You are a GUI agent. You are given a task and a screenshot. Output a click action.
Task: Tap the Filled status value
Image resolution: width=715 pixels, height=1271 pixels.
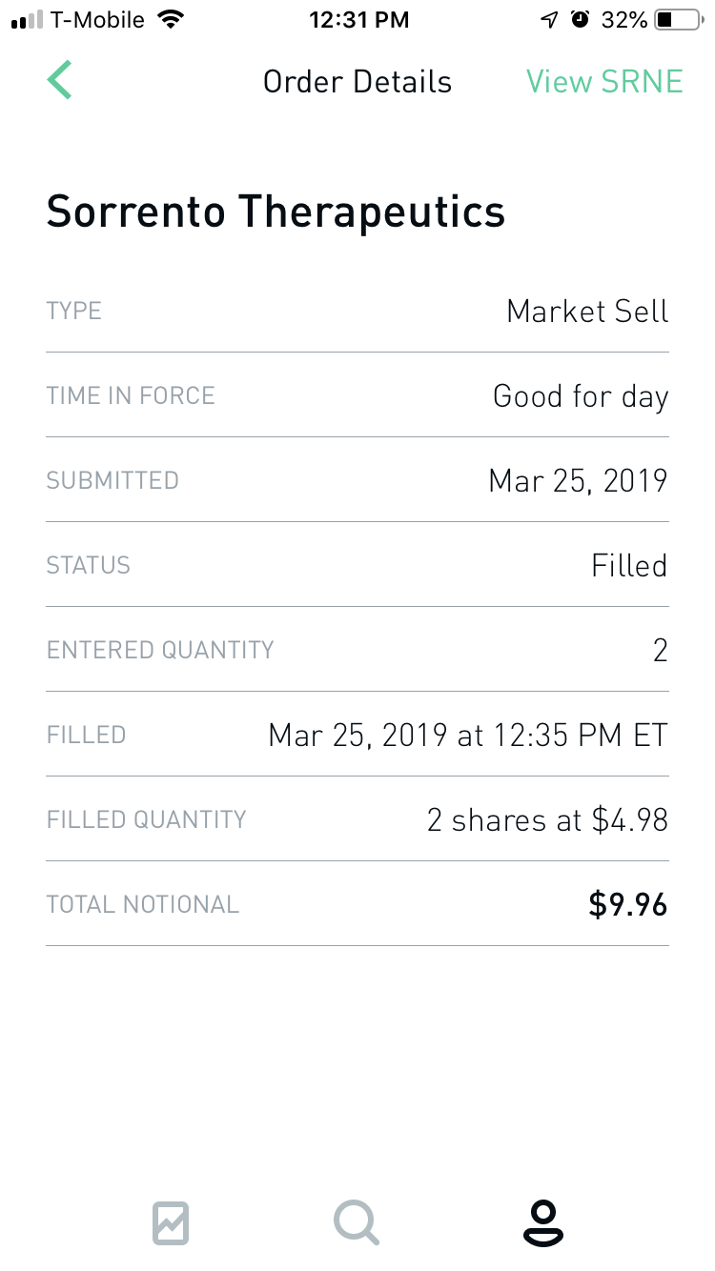point(629,566)
